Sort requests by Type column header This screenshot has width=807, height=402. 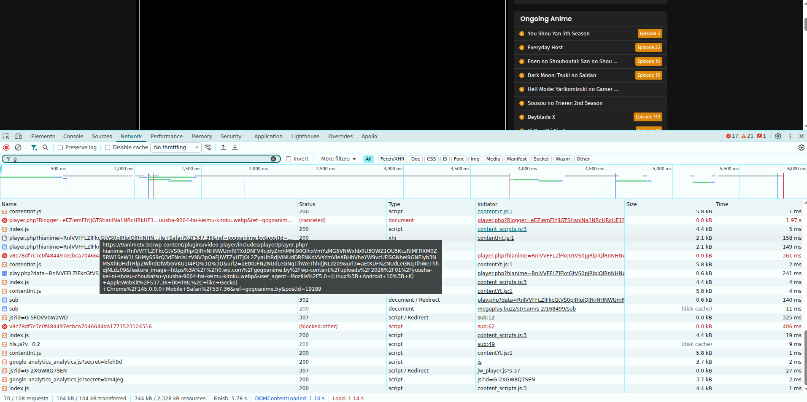click(431, 204)
